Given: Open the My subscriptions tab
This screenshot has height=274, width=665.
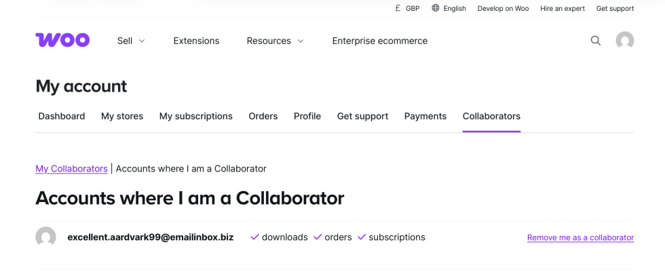Looking at the screenshot, I should point(196,116).
